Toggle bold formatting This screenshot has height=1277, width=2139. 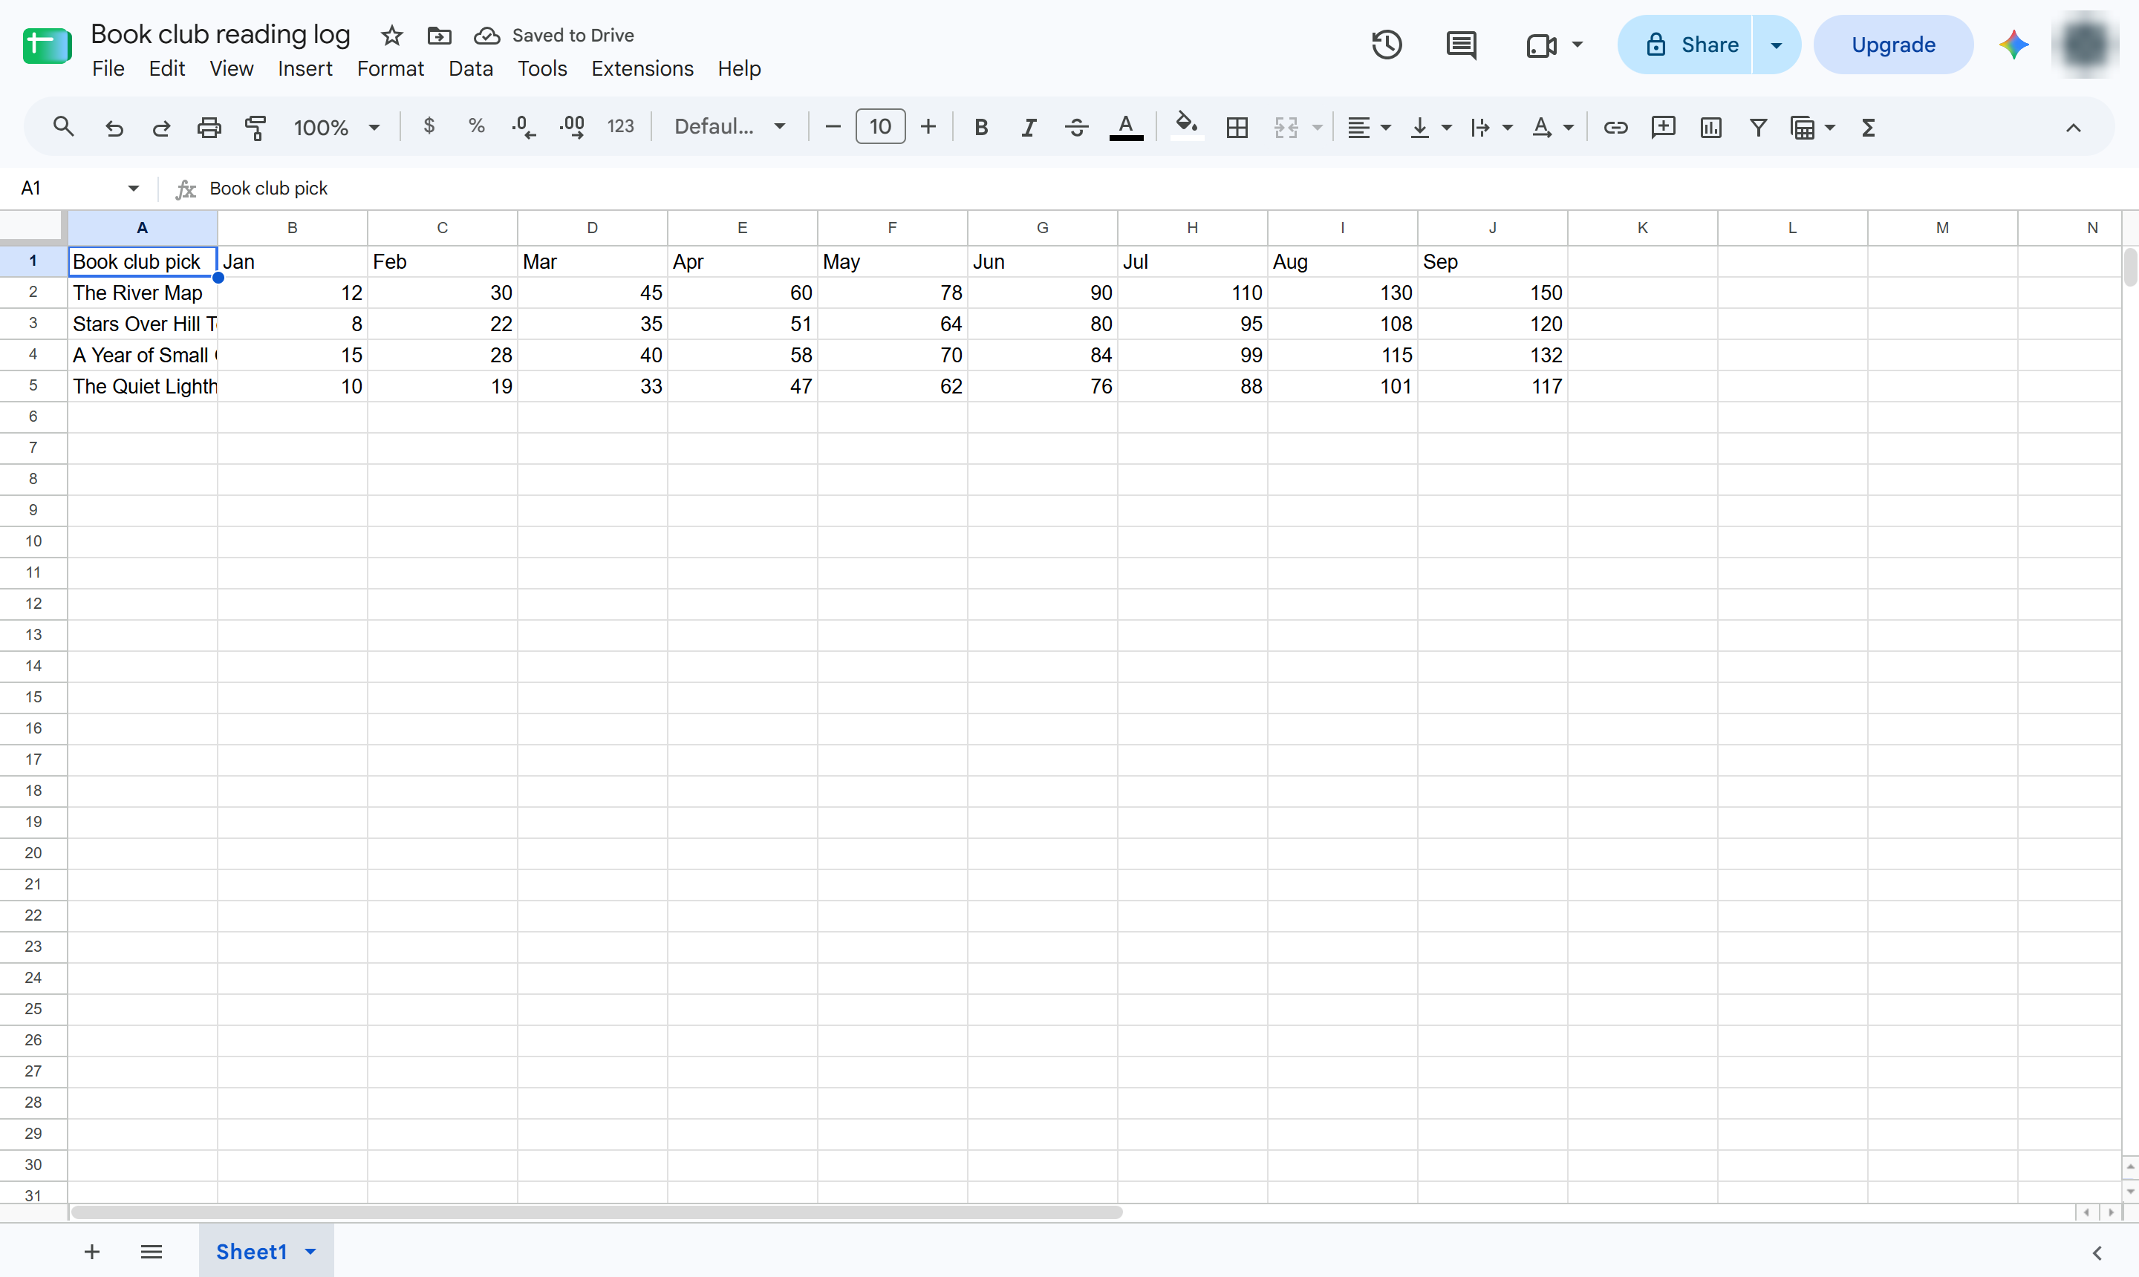pyautogui.click(x=980, y=128)
